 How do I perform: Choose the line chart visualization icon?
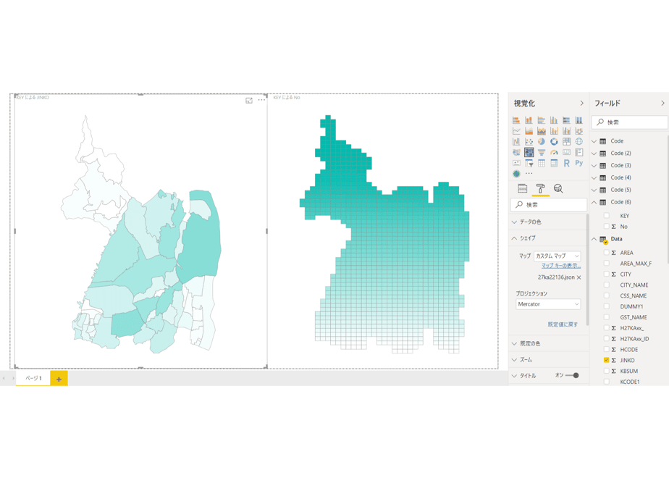(516, 130)
